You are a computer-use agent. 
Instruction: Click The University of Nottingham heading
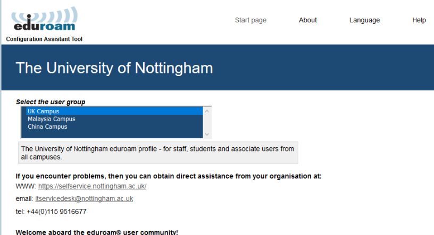pyautogui.click(x=114, y=68)
